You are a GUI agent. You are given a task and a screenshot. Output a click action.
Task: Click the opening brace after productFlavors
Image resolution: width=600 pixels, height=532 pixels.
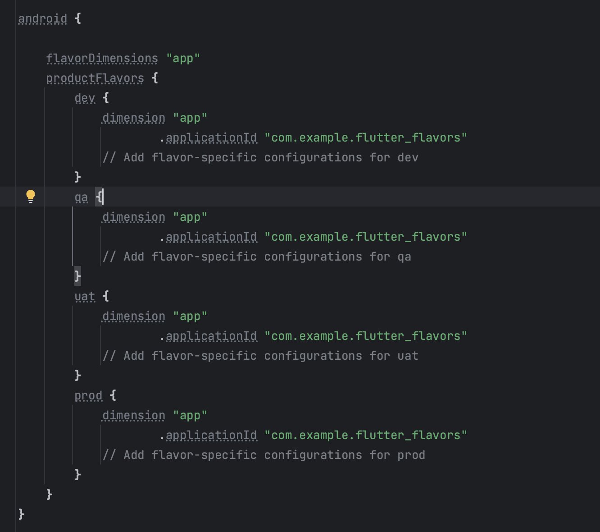pyautogui.click(x=155, y=78)
